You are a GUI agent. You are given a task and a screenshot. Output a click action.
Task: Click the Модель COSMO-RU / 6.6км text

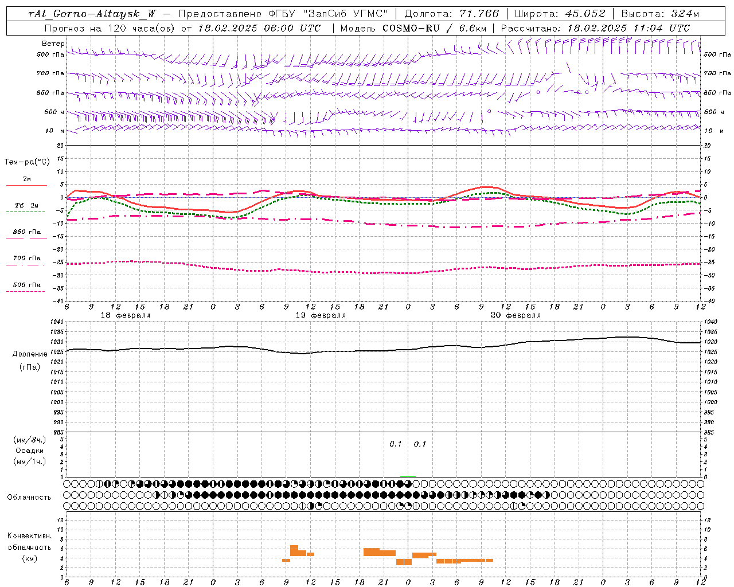[413, 28]
